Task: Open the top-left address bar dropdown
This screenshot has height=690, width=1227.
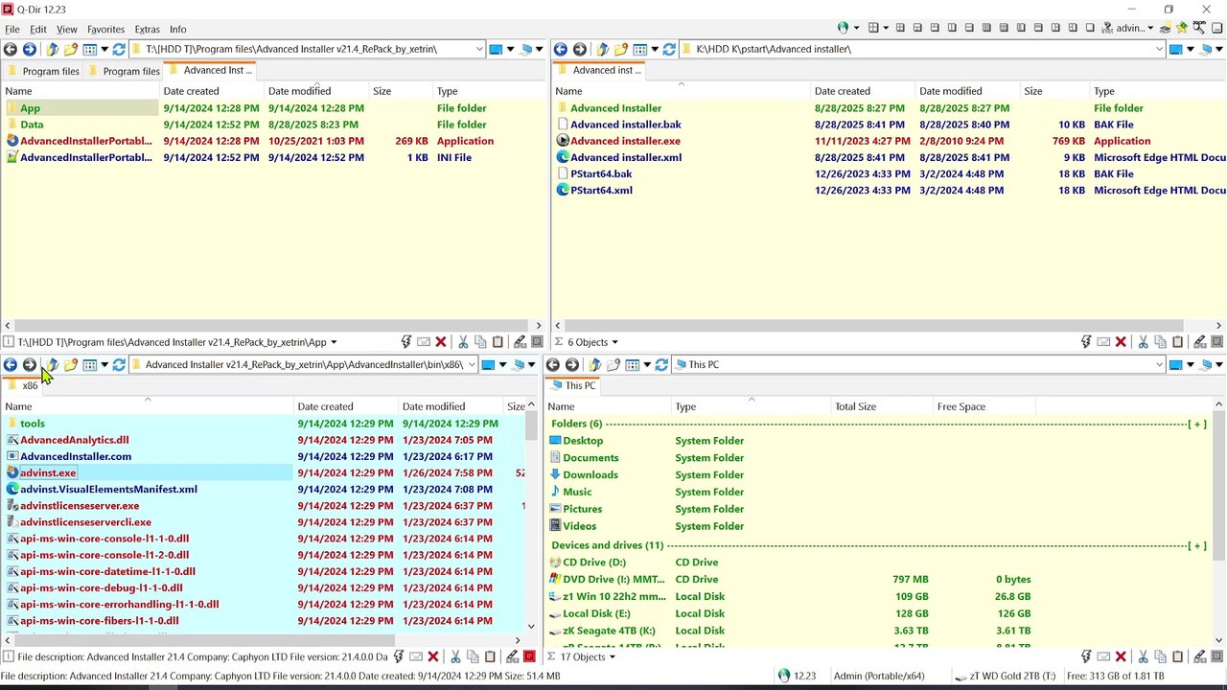Action: pyautogui.click(x=479, y=49)
